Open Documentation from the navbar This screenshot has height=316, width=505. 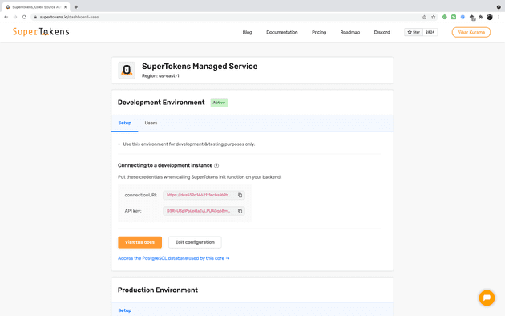tap(282, 33)
